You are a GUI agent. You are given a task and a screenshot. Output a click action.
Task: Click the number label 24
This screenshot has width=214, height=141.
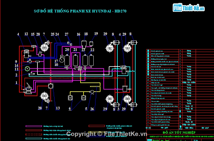[57, 34]
